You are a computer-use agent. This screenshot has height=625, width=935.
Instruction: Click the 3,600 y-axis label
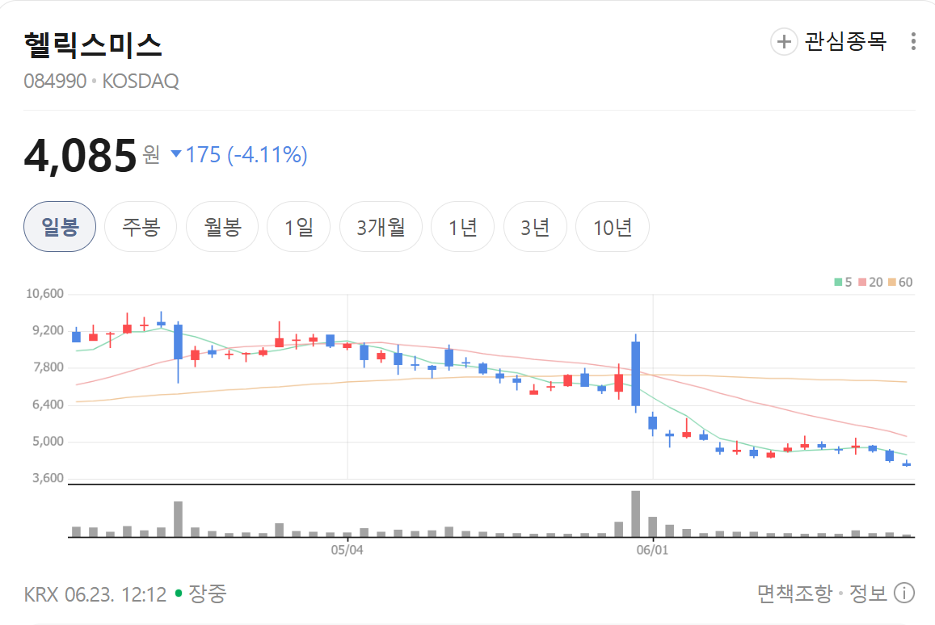tap(48, 478)
